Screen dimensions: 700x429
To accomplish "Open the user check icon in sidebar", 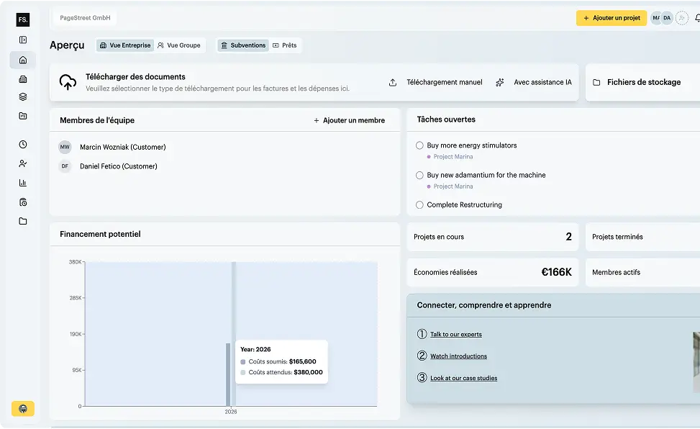I will tap(23, 163).
